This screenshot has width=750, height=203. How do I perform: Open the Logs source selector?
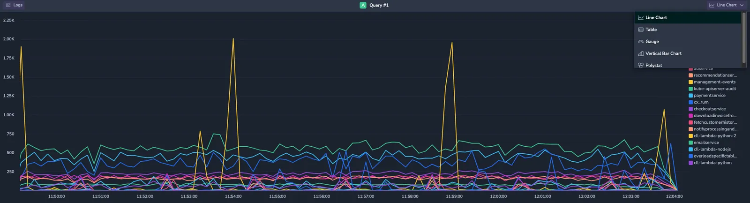pyautogui.click(x=14, y=5)
